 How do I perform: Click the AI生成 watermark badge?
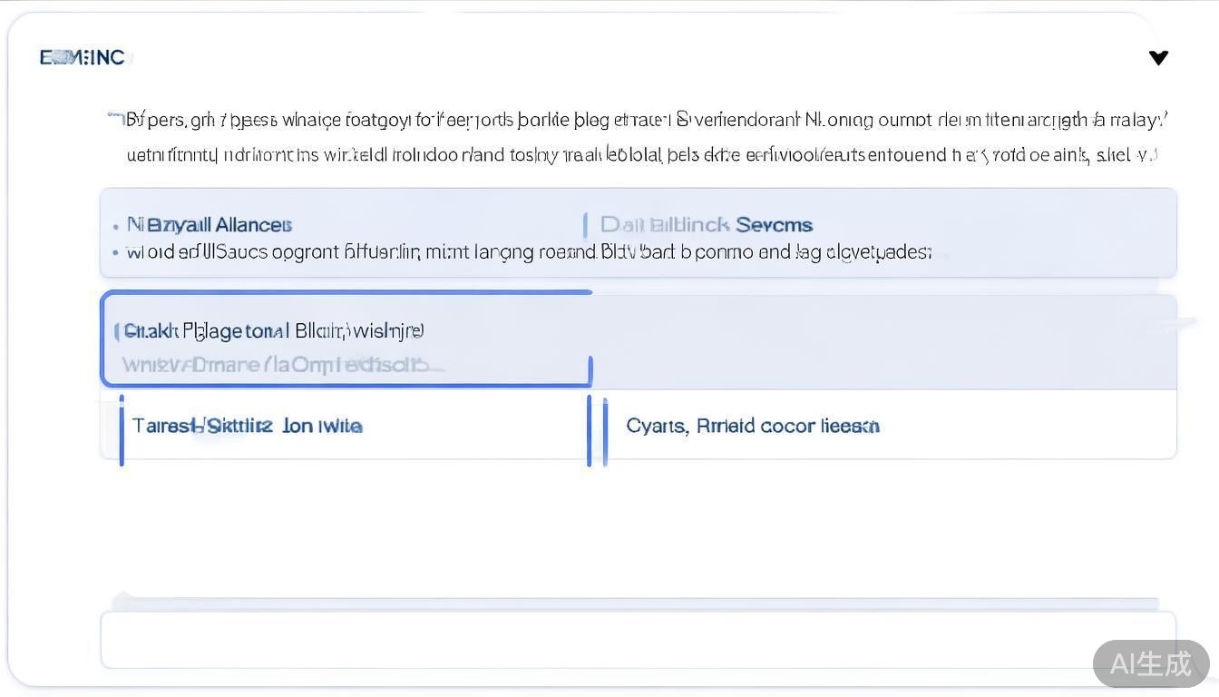[1150, 663]
